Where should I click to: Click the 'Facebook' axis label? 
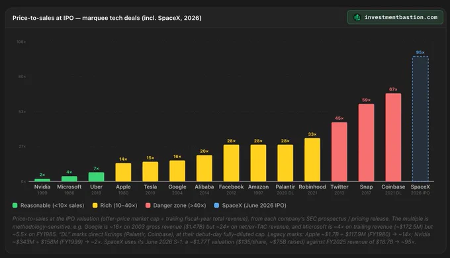(231, 187)
